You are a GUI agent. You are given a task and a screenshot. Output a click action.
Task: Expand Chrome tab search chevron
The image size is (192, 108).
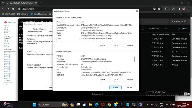coord(3,3)
